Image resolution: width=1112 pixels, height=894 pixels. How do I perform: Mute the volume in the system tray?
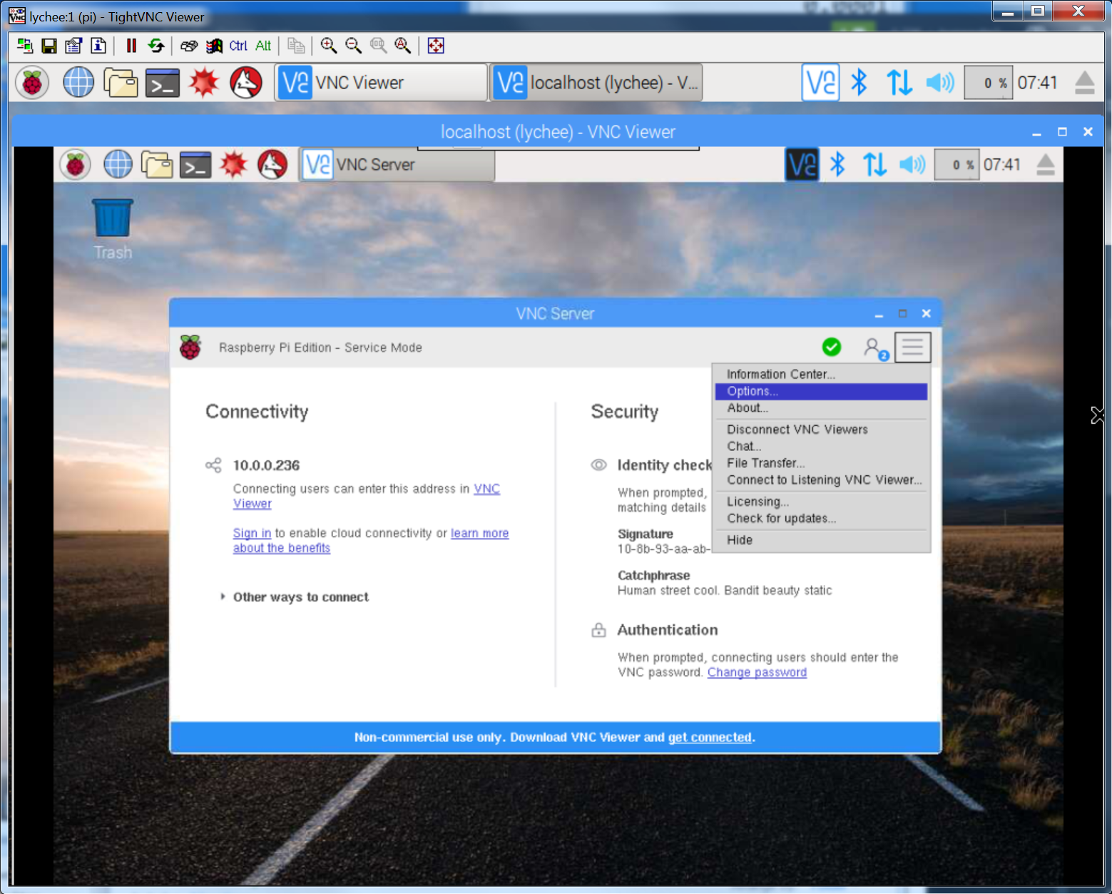tap(940, 82)
